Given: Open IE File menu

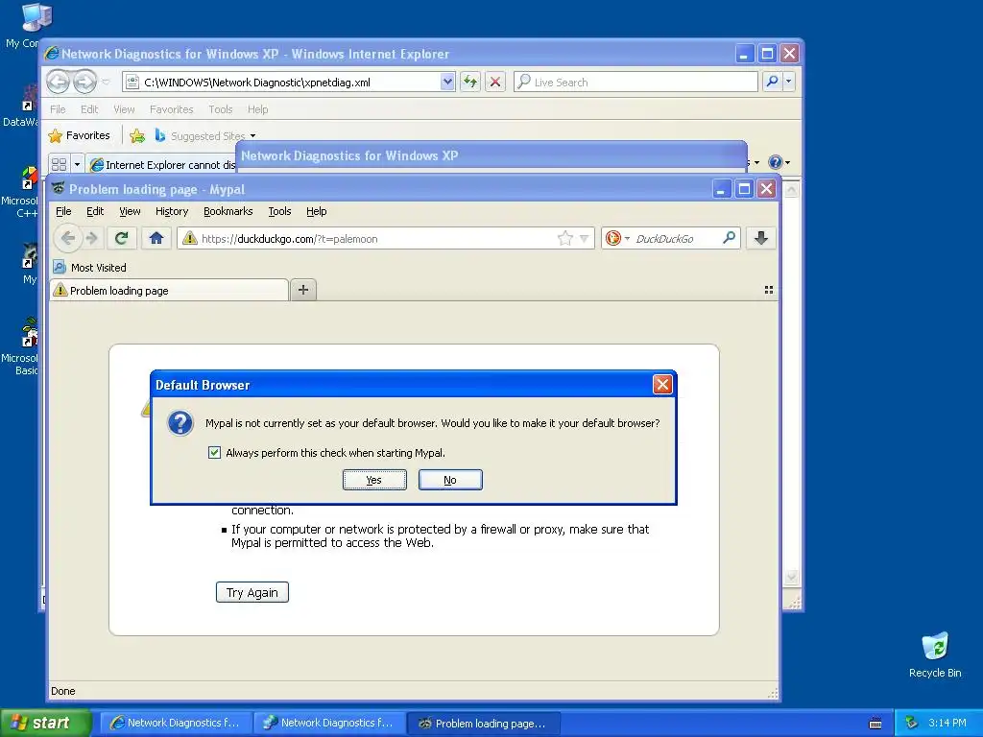Looking at the screenshot, I should tap(58, 109).
